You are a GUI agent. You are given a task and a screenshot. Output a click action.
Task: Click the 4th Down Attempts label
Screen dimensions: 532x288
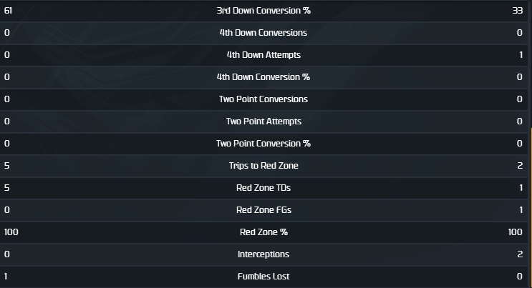pos(263,55)
